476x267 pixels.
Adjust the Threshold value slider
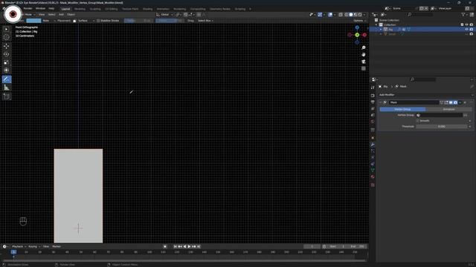pyautogui.click(x=442, y=127)
